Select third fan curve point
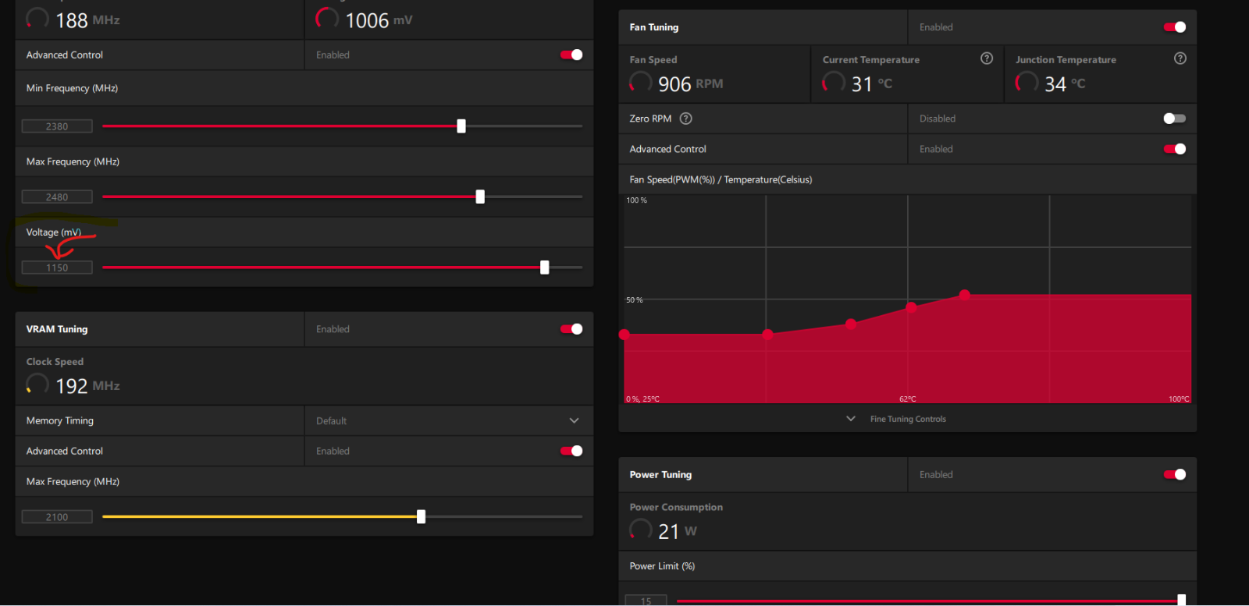 (x=851, y=324)
